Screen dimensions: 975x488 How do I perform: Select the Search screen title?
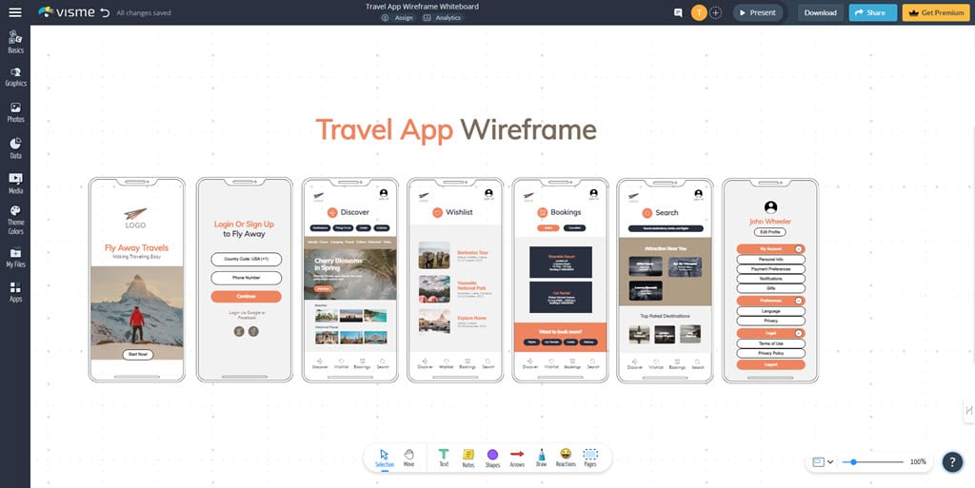coord(667,212)
